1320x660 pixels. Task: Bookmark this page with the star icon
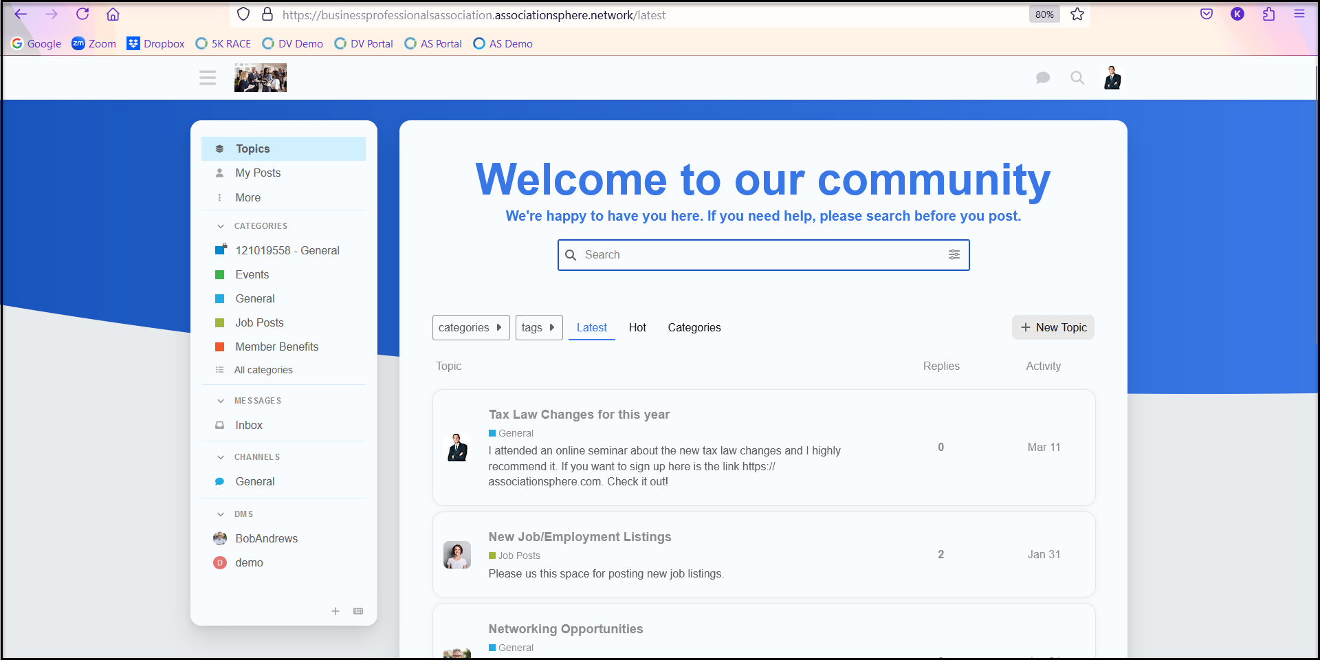tap(1077, 14)
